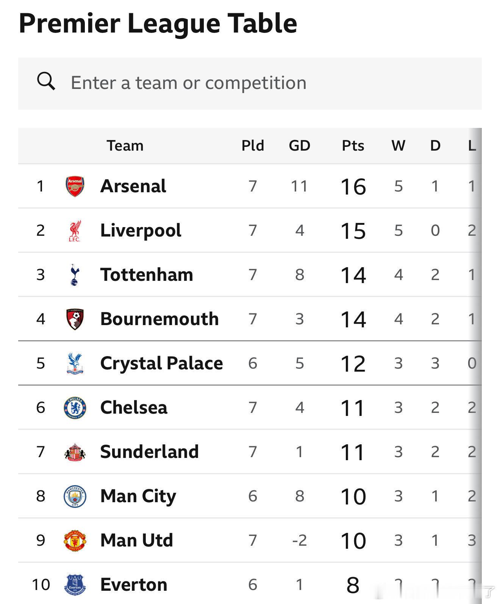500x604 pixels.
Task: Click the Arsenal club crest
Action: coord(75,186)
